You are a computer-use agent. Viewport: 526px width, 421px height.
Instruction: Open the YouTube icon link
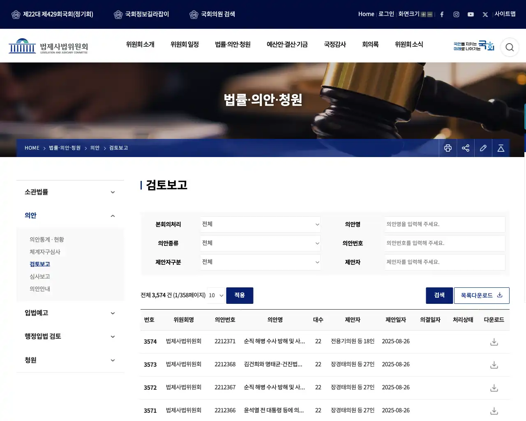[471, 14]
